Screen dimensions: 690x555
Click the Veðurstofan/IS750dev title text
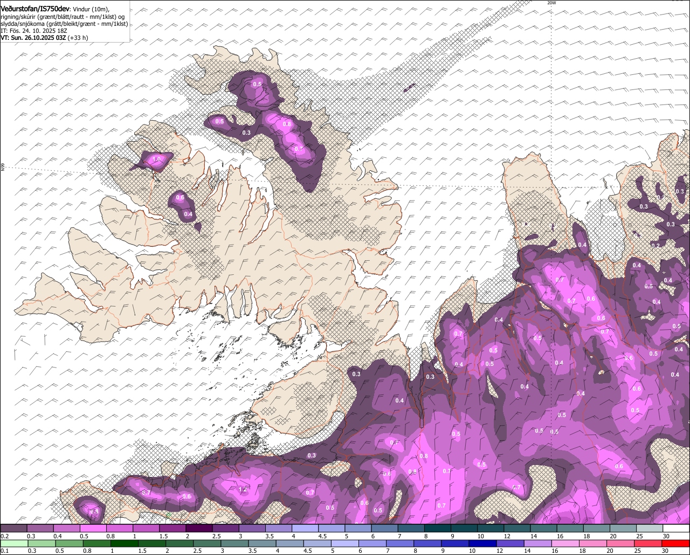coord(34,9)
